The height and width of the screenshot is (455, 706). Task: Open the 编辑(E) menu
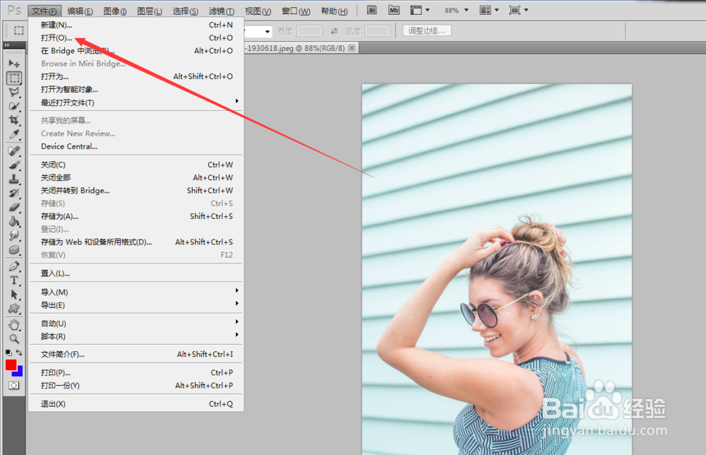[80, 11]
